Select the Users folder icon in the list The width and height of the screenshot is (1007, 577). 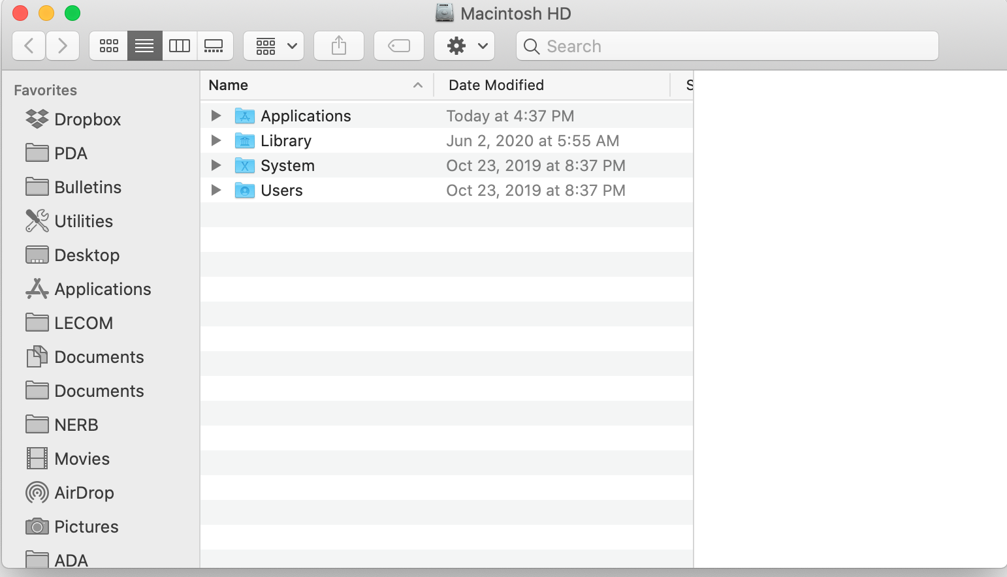(x=245, y=190)
